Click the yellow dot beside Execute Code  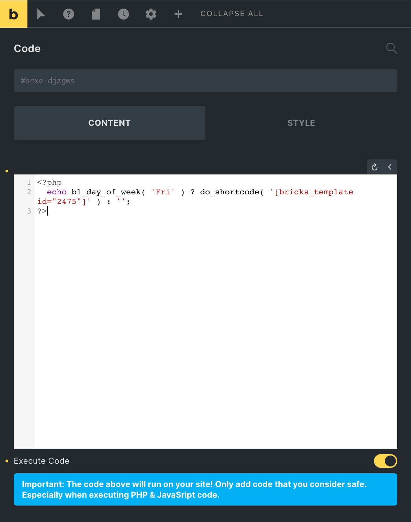click(x=7, y=461)
